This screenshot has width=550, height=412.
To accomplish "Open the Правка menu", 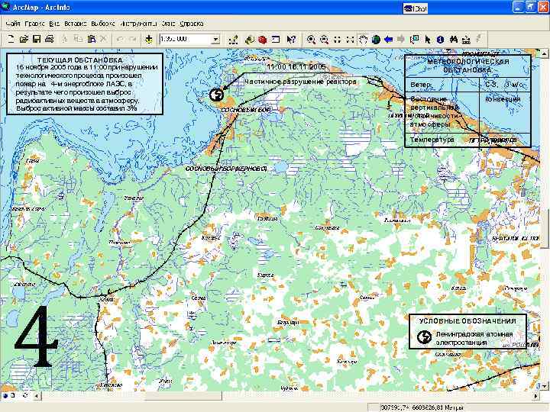I will [x=34, y=24].
